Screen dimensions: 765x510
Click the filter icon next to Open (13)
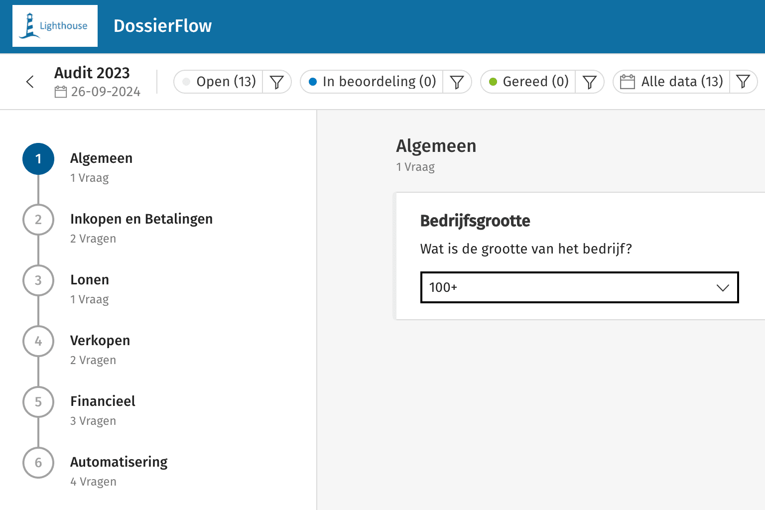(x=277, y=82)
